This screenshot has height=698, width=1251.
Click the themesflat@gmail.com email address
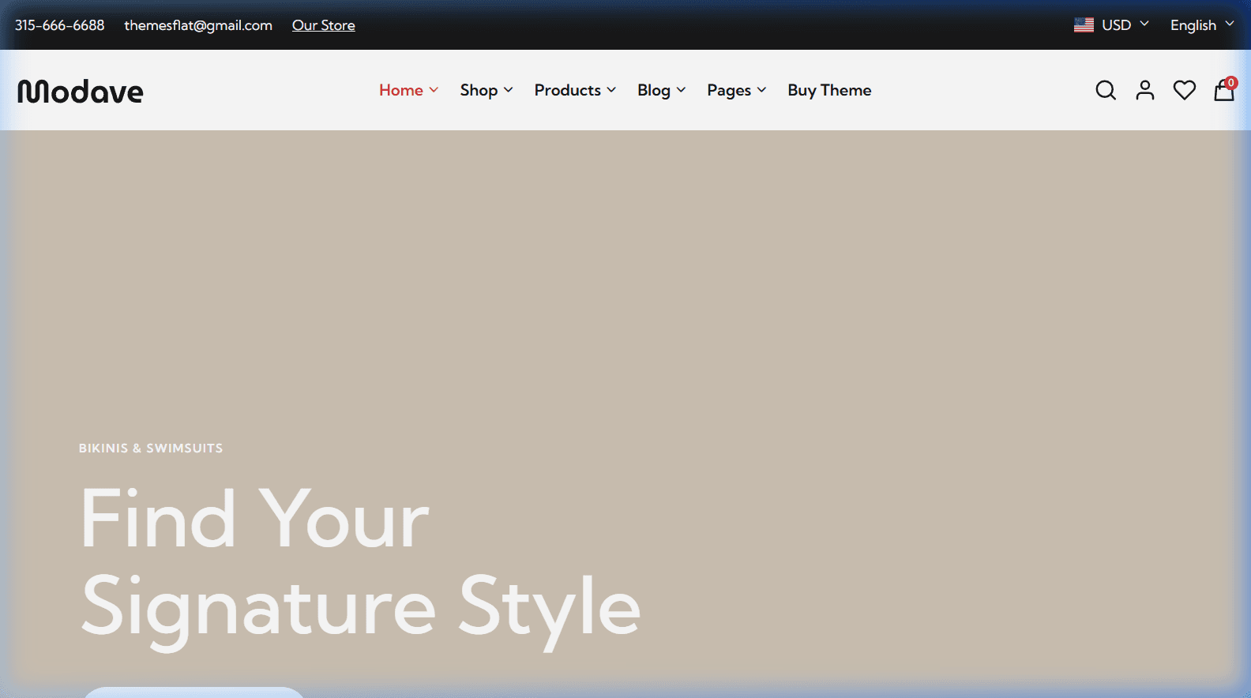point(198,25)
